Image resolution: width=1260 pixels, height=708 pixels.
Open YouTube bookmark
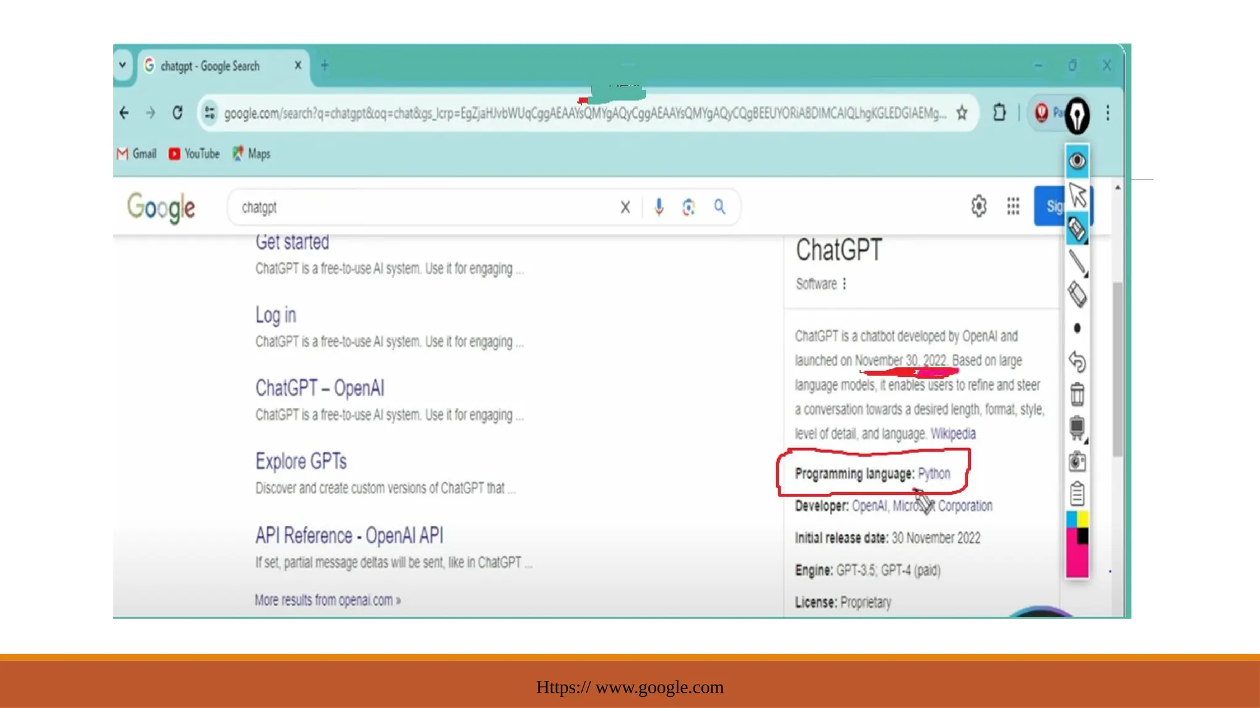tap(194, 154)
